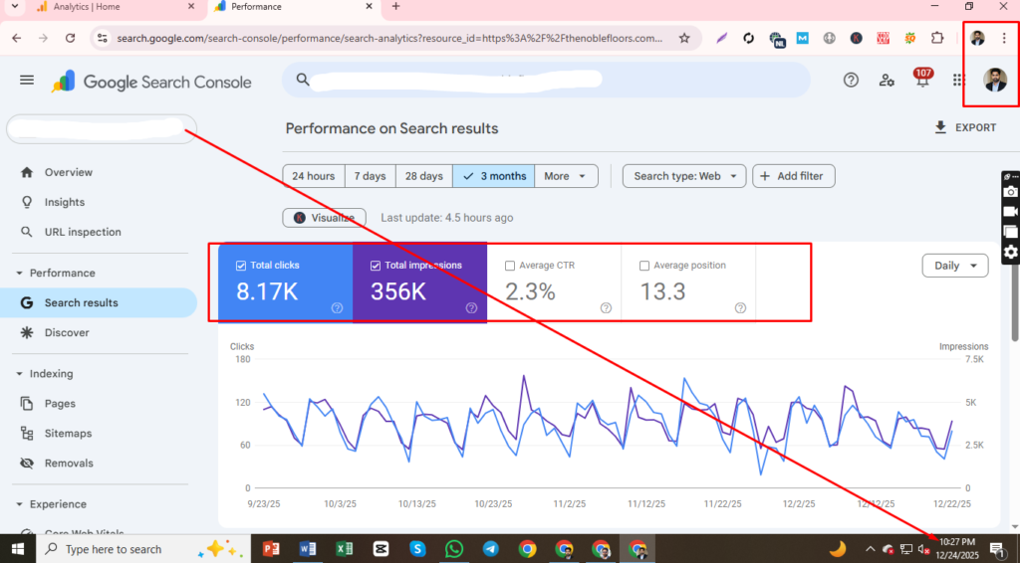Switch to the Analytics | Home tab

point(116,7)
